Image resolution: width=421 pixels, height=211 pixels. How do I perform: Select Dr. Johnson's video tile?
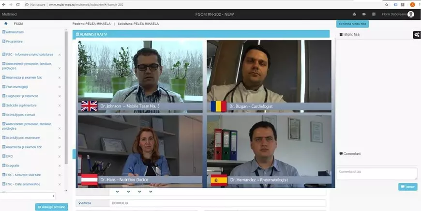140,76
